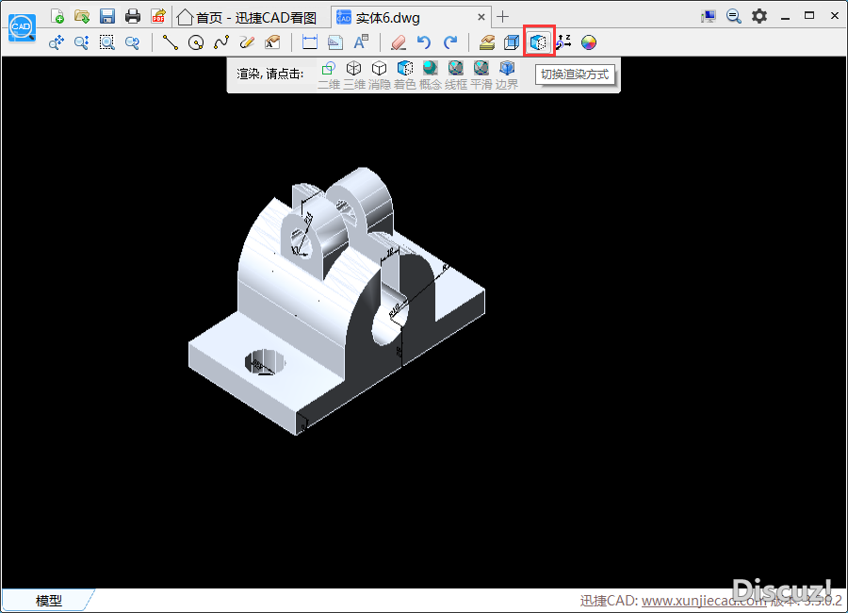Select the 二维 (2D) render mode
Screen dimensions: 848x613
point(328,69)
